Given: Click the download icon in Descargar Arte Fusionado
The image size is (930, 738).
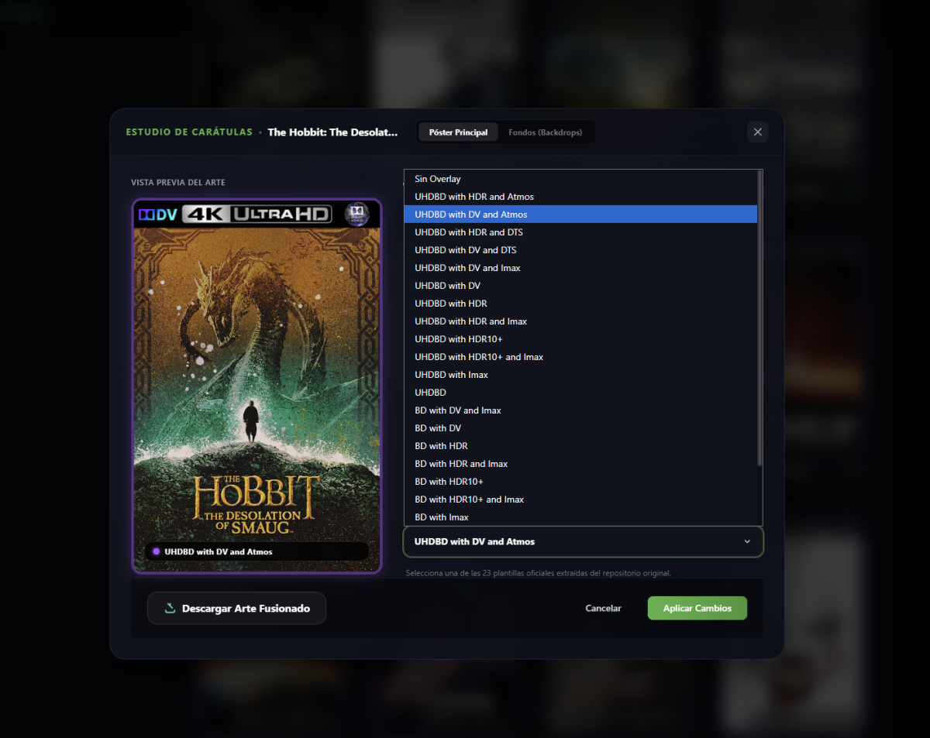Looking at the screenshot, I should pos(170,609).
